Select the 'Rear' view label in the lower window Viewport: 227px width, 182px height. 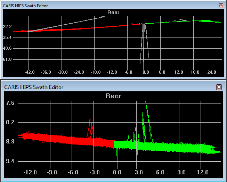(x=113, y=96)
